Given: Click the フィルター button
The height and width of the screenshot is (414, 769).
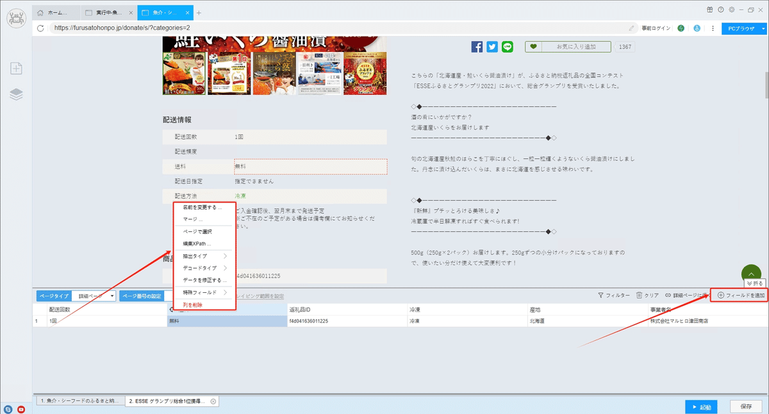Looking at the screenshot, I should [x=614, y=295].
